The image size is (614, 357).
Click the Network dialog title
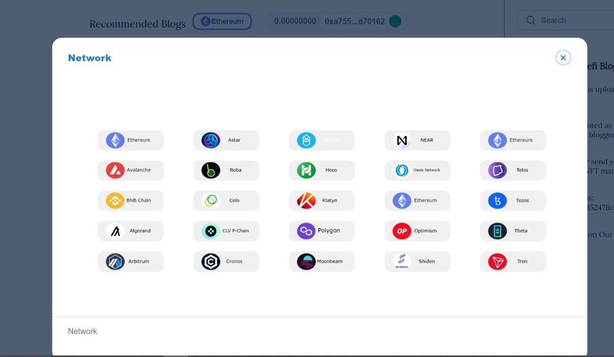pyautogui.click(x=90, y=58)
